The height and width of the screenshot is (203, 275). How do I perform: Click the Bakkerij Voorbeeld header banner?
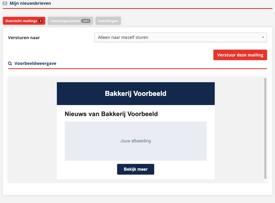[136, 94]
